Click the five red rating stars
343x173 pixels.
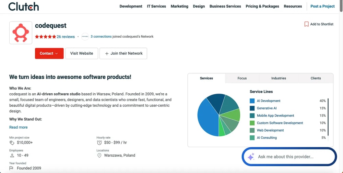pos(46,37)
